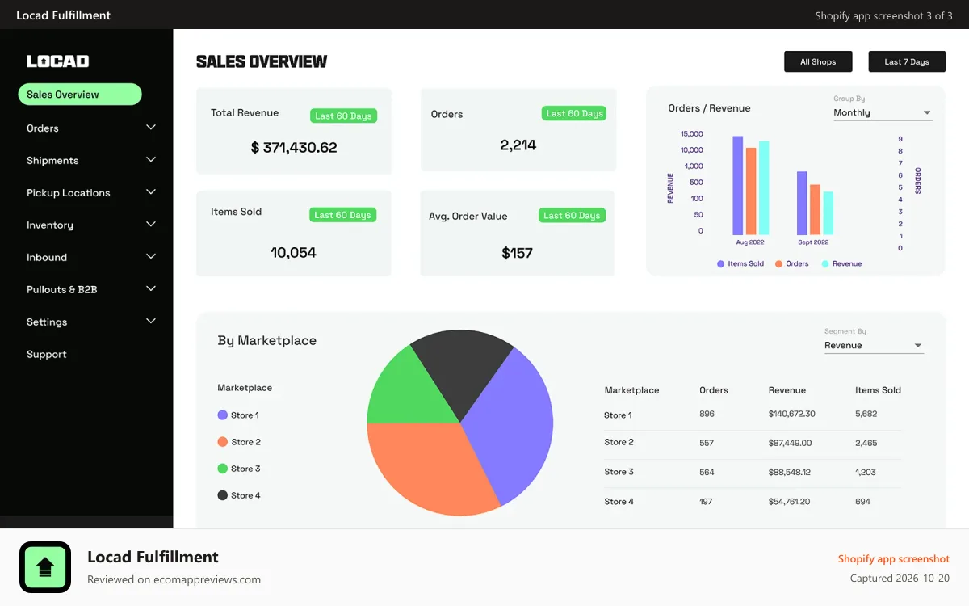The width and height of the screenshot is (969, 606).
Task: Click Store 3 revenue $88,548.12
Action: pyautogui.click(x=790, y=472)
